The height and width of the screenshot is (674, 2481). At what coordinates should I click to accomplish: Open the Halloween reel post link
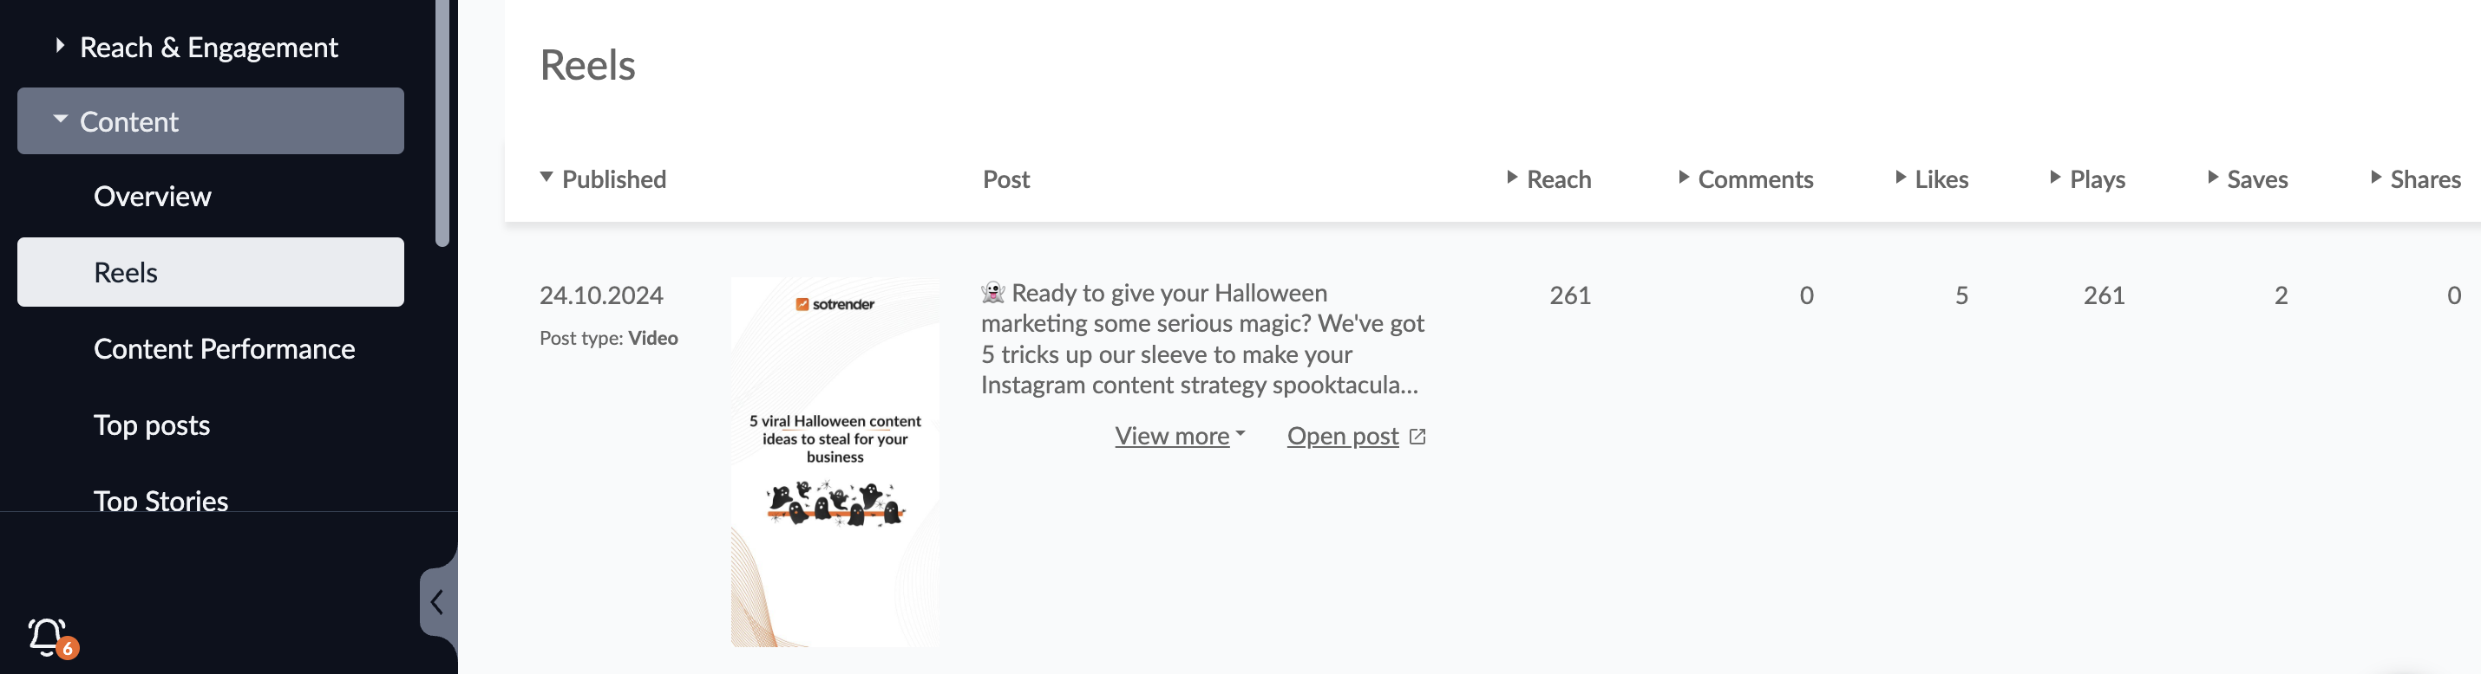[x=1343, y=437]
